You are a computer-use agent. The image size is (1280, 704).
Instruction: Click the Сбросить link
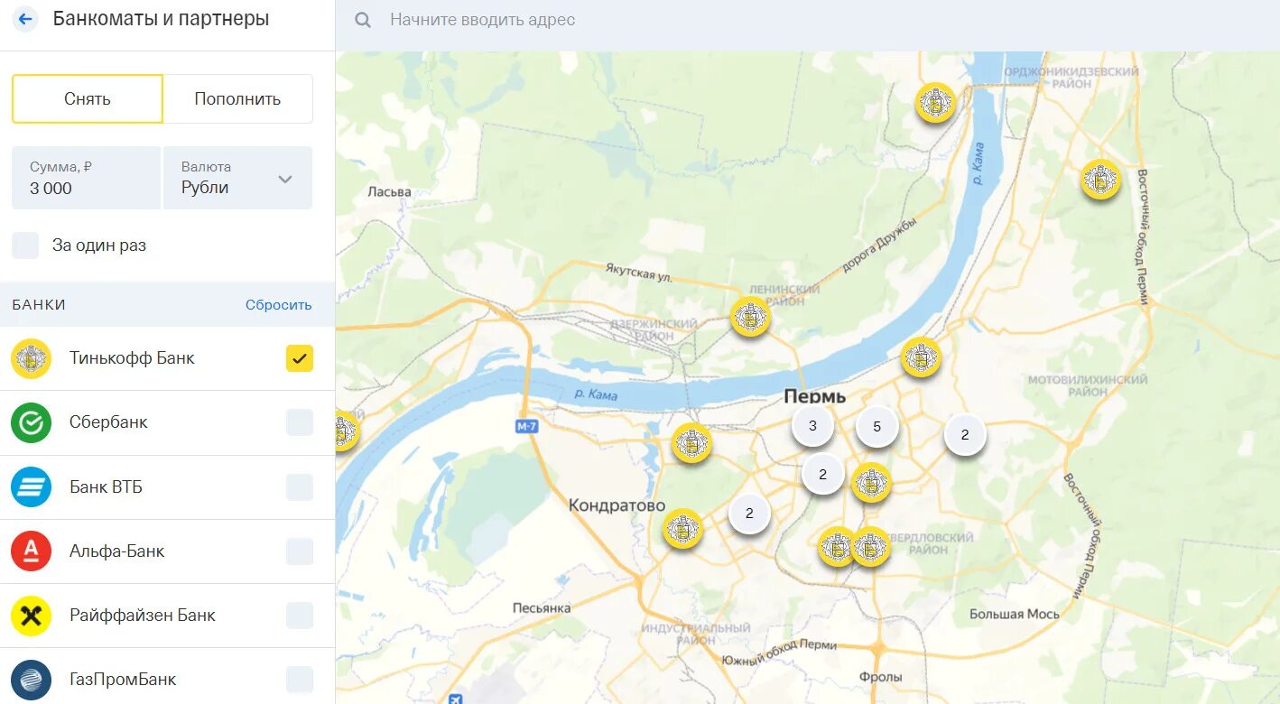click(279, 305)
